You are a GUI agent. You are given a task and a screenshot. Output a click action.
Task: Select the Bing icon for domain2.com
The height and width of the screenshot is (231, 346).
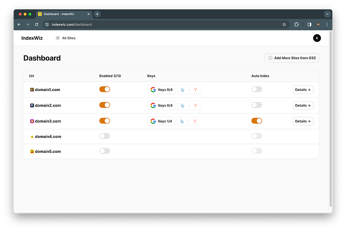tap(183, 105)
